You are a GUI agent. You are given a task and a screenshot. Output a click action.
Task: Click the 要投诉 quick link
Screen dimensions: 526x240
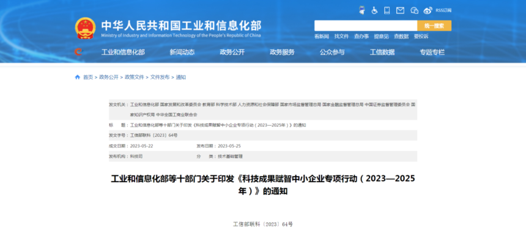pyautogui.click(x=421, y=37)
